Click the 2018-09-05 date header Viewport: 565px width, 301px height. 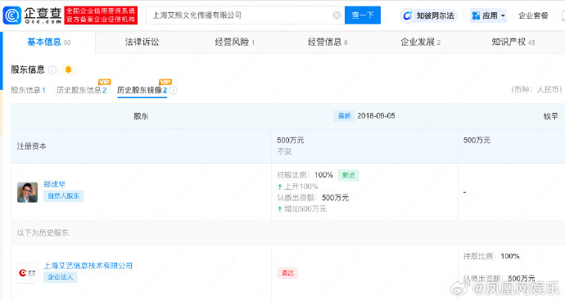coord(376,116)
